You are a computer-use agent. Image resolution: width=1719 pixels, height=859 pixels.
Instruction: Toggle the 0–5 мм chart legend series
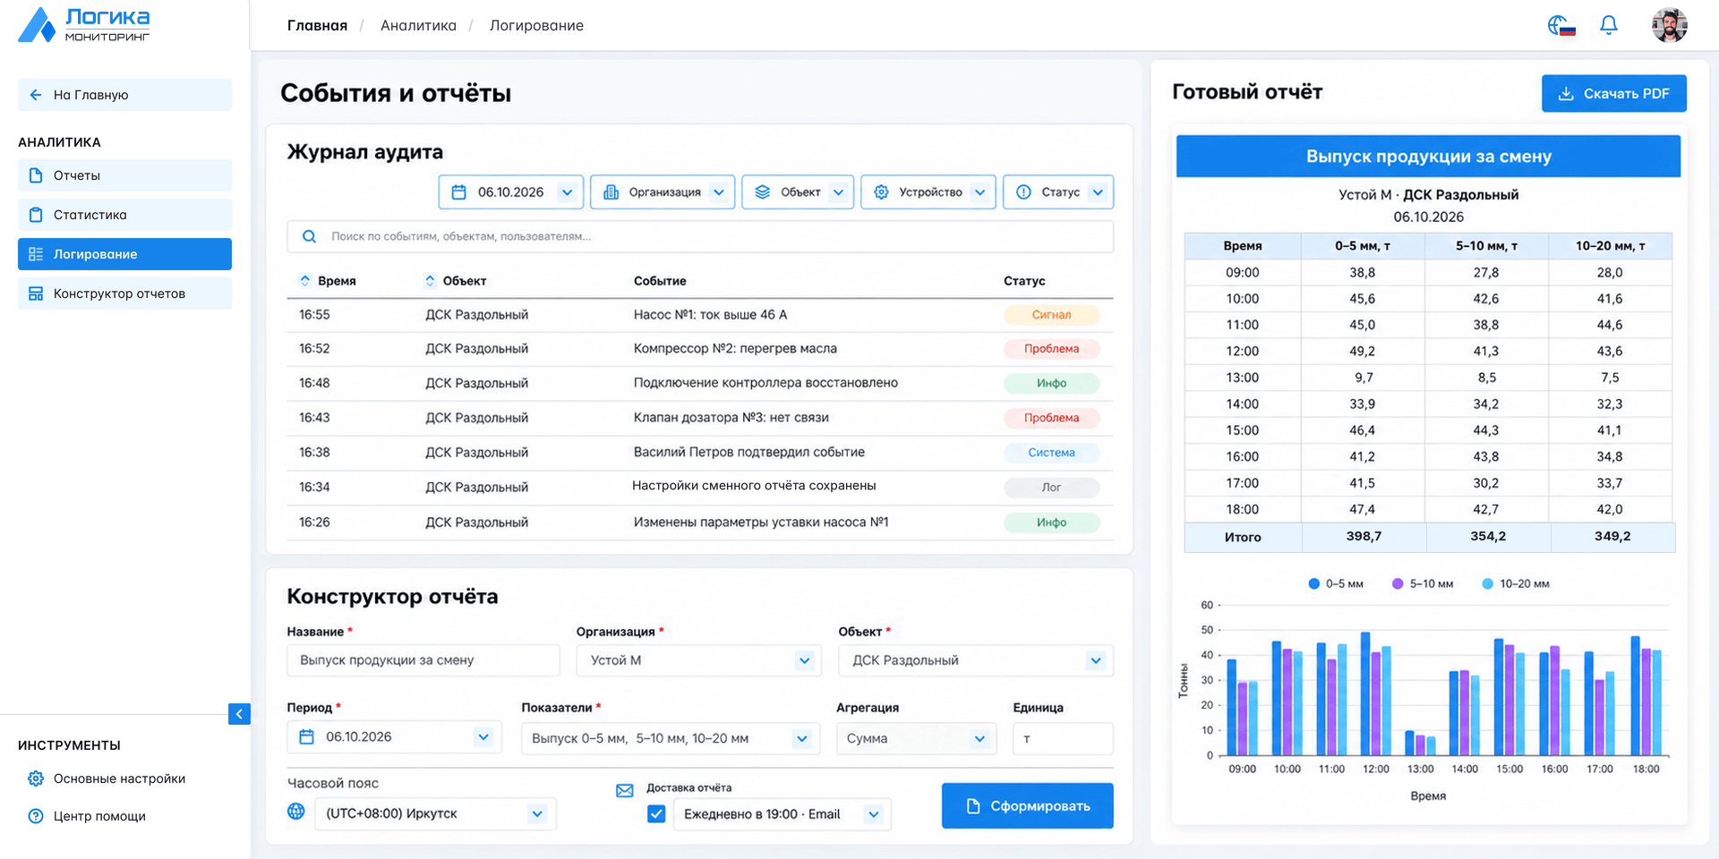tap(1336, 583)
